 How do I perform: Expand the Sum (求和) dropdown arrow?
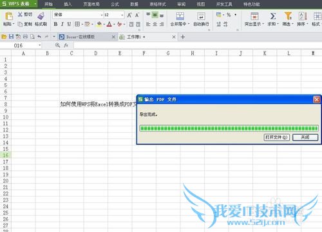click(278, 24)
